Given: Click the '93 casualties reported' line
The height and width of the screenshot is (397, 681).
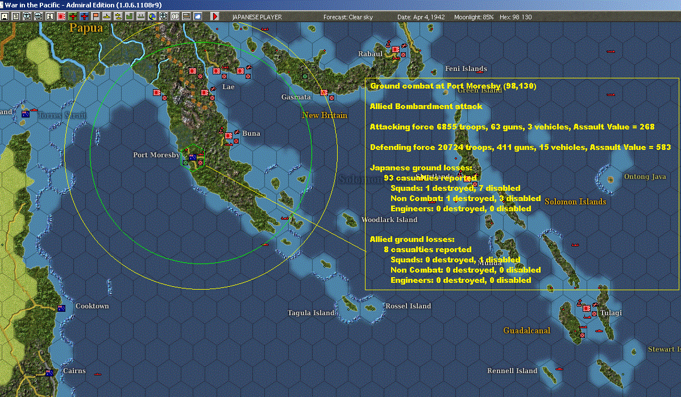Looking at the screenshot, I should click(x=430, y=178).
